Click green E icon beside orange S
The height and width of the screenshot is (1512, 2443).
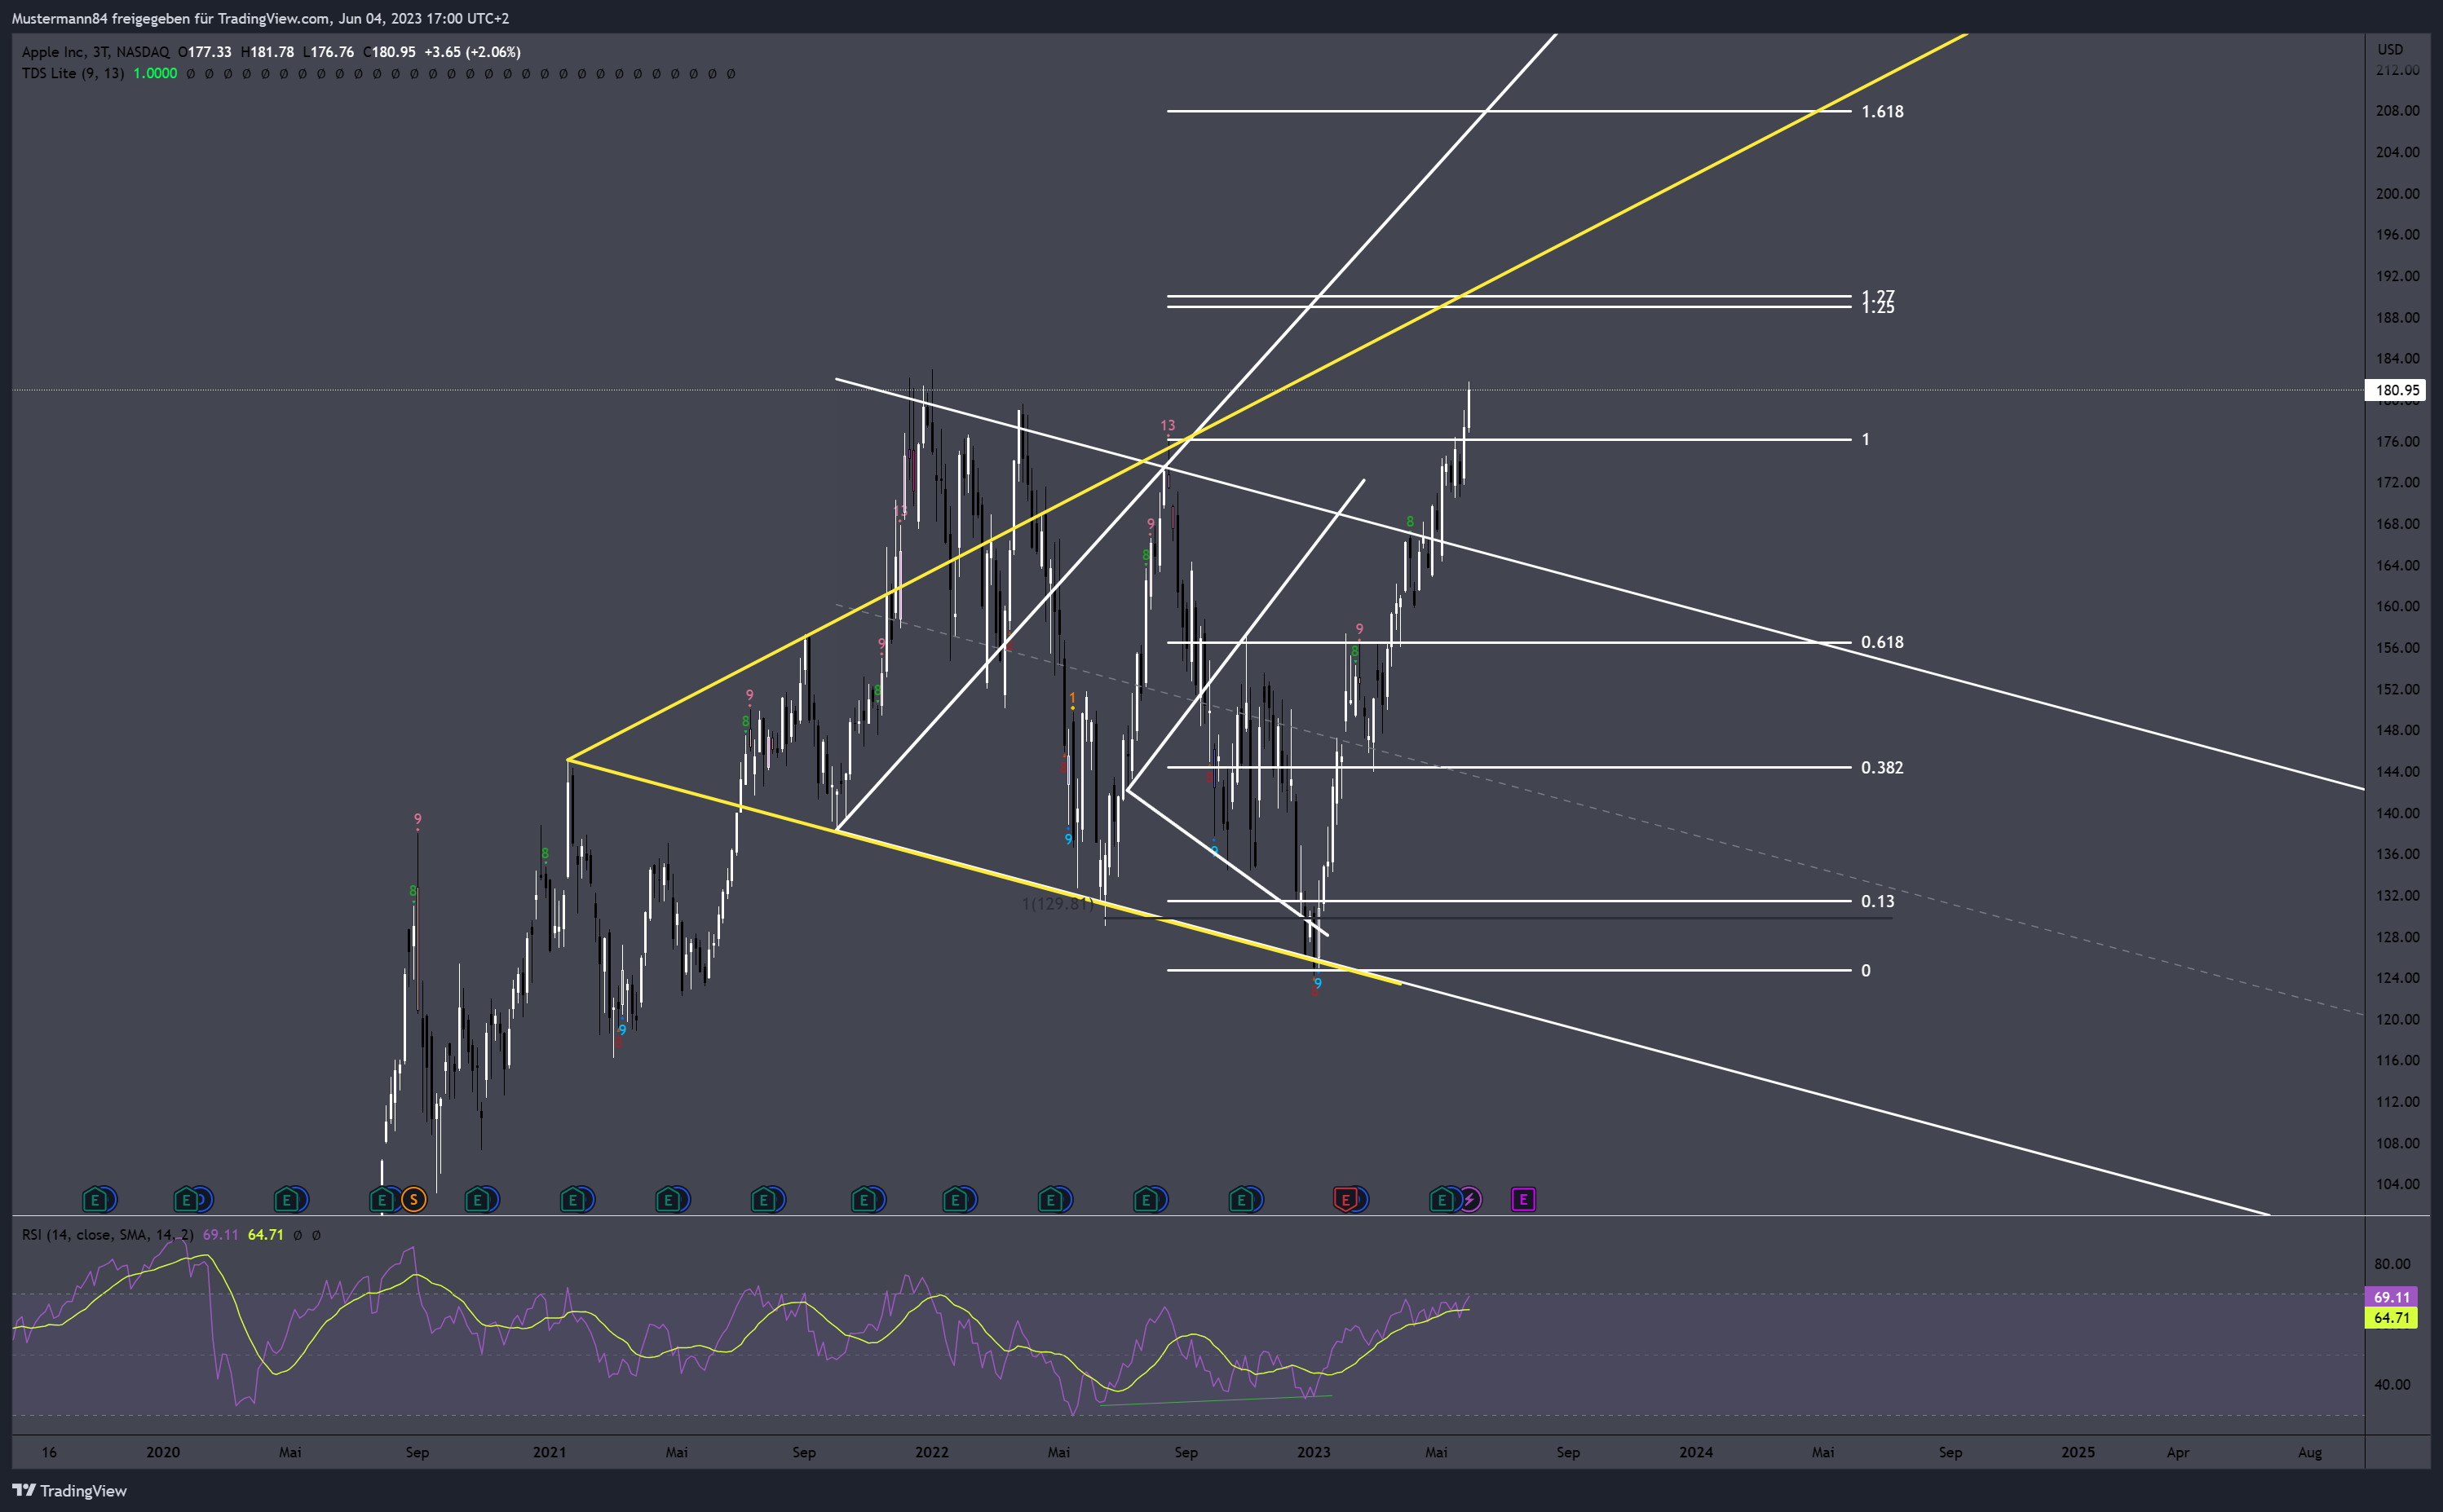coord(382,1199)
